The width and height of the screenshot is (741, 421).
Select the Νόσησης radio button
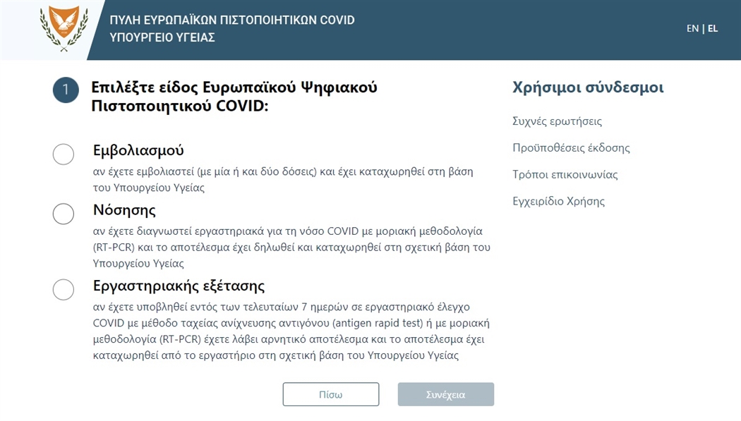coord(64,214)
